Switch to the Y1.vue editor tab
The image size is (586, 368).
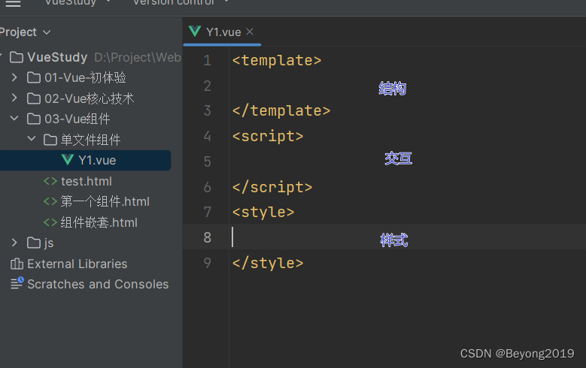click(223, 32)
